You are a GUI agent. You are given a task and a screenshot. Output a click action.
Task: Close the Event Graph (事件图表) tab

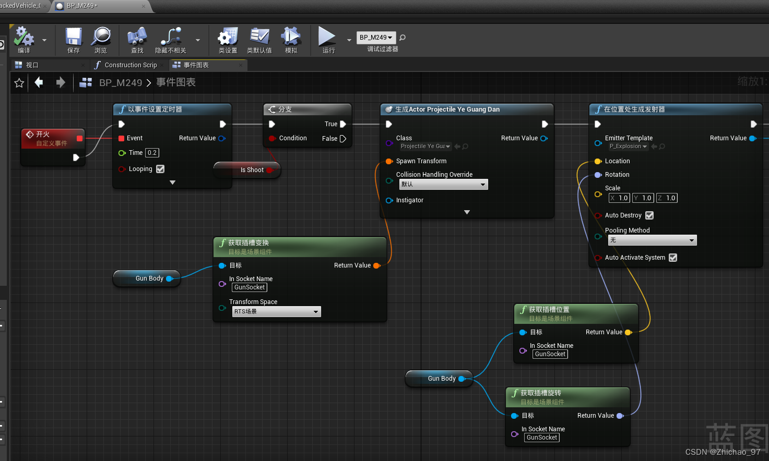click(241, 65)
